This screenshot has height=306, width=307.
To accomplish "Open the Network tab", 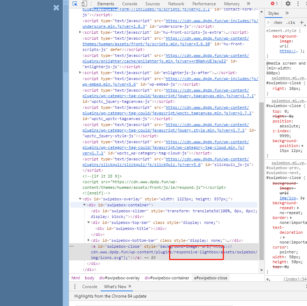I will pos(176,4).
